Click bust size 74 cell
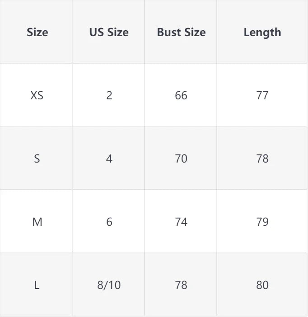Image resolution: width=308 pixels, height=317 pixels. 181,222
